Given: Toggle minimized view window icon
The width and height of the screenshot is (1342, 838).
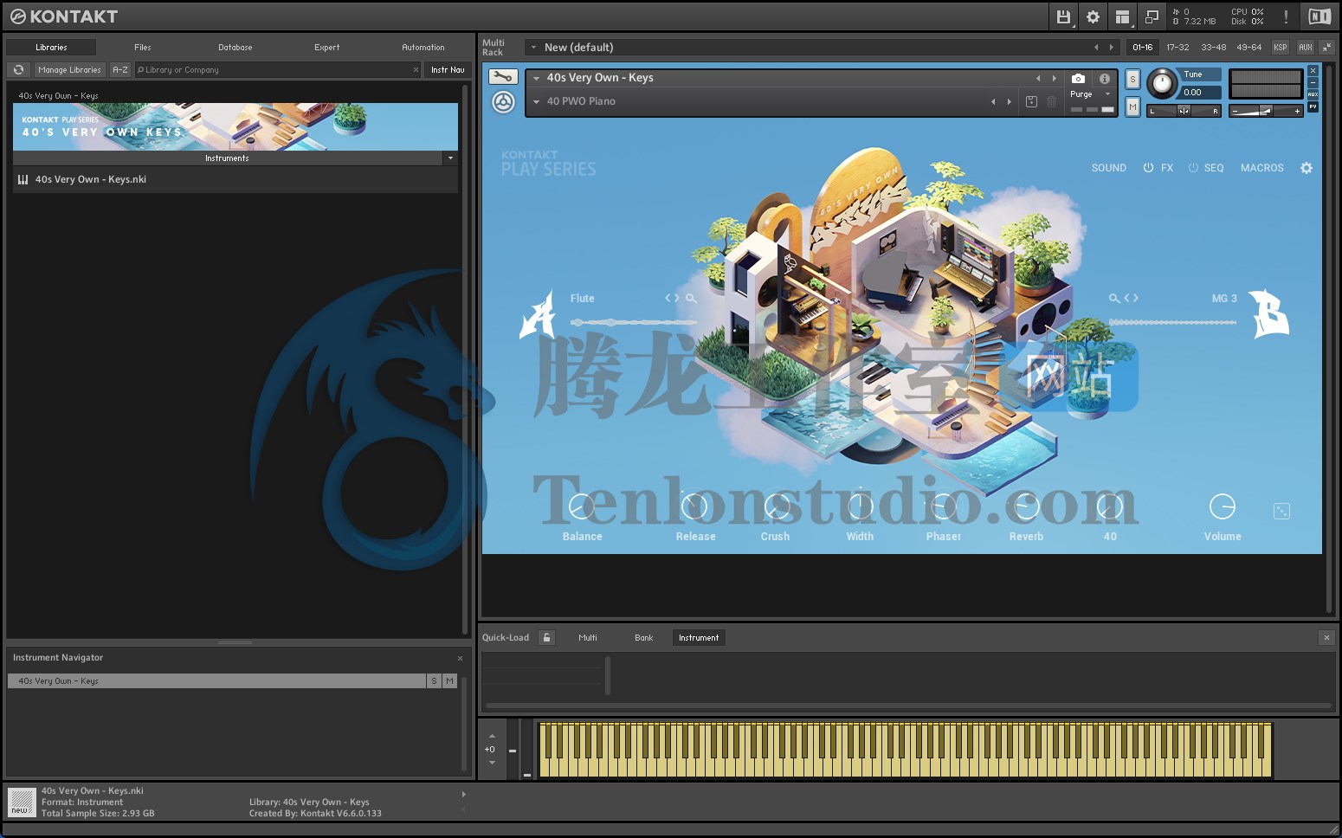Looking at the screenshot, I should [1152, 16].
